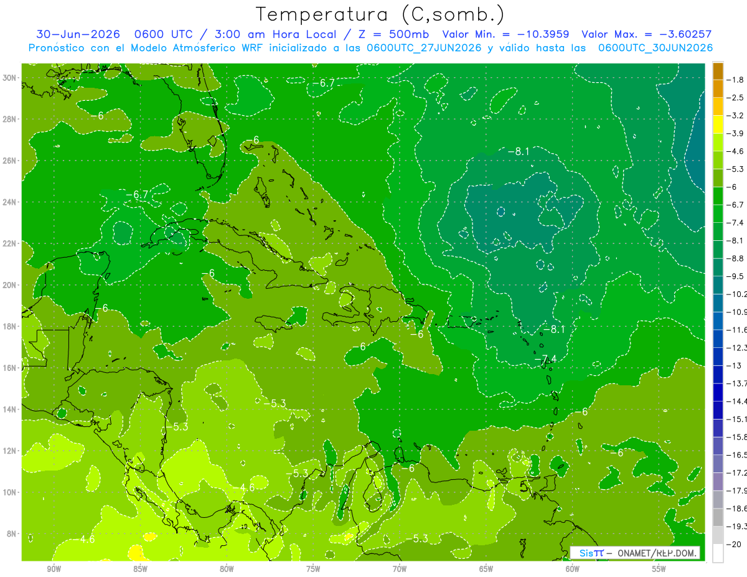Click the '85W' longitude axis label
This screenshot has height=577, width=747.
click(x=140, y=569)
